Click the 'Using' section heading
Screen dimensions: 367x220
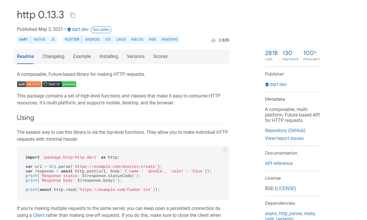[26, 118]
